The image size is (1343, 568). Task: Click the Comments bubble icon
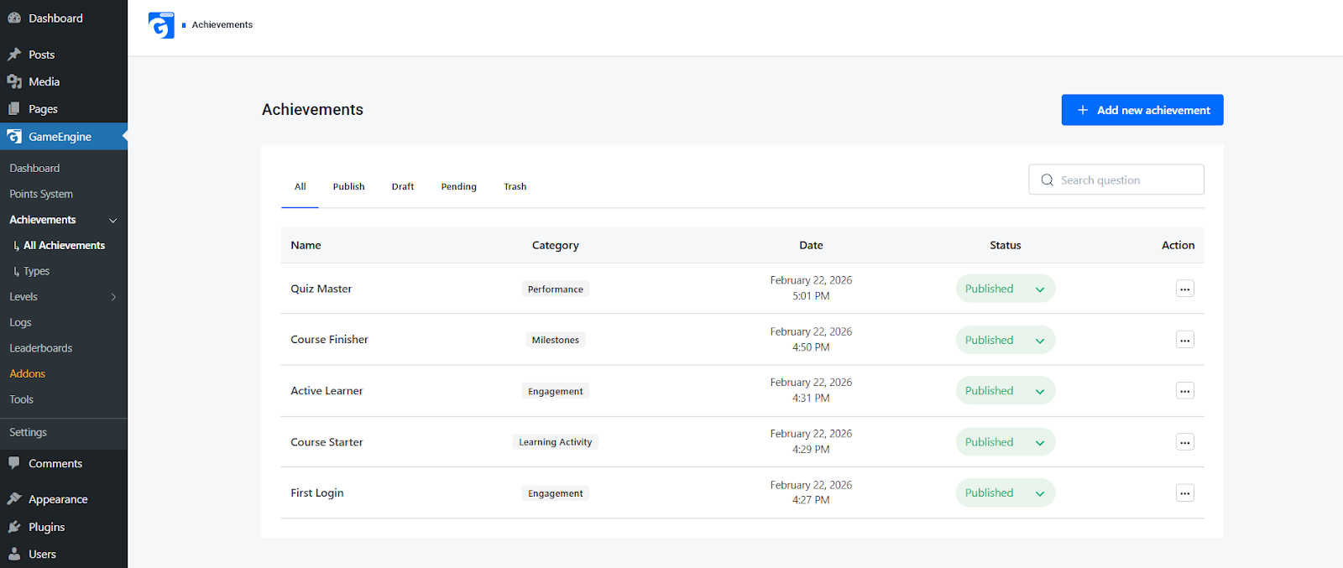coord(14,463)
